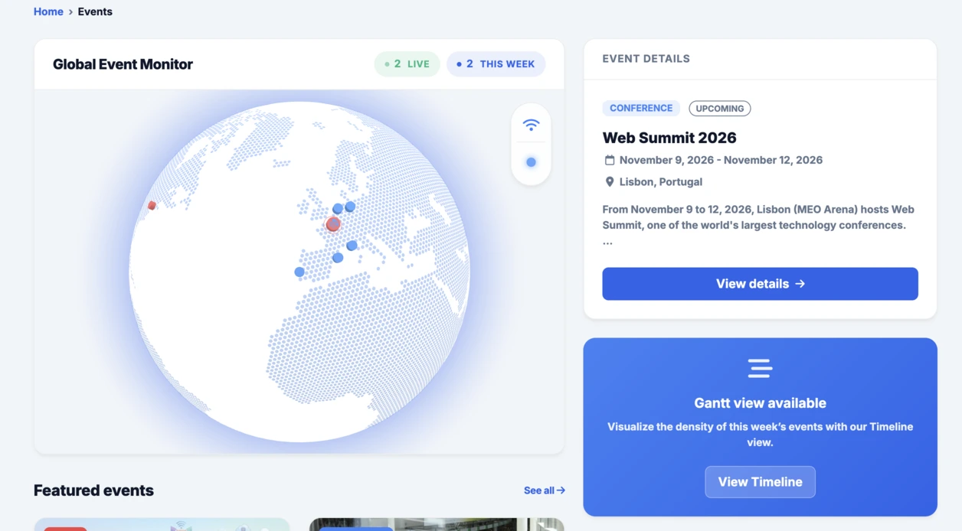Image resolution: width=962 pixels, height=531 pixels.
Task: Click the View details button
Action: [x=760, y=284]
